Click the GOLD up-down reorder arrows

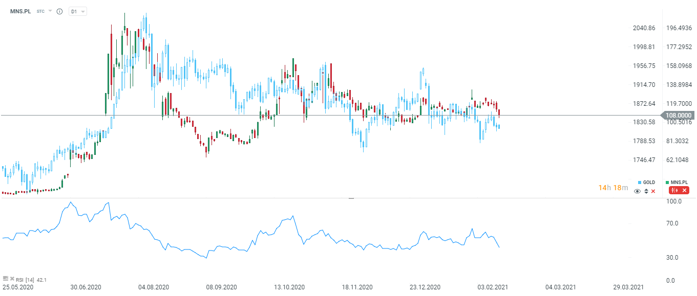646,191
